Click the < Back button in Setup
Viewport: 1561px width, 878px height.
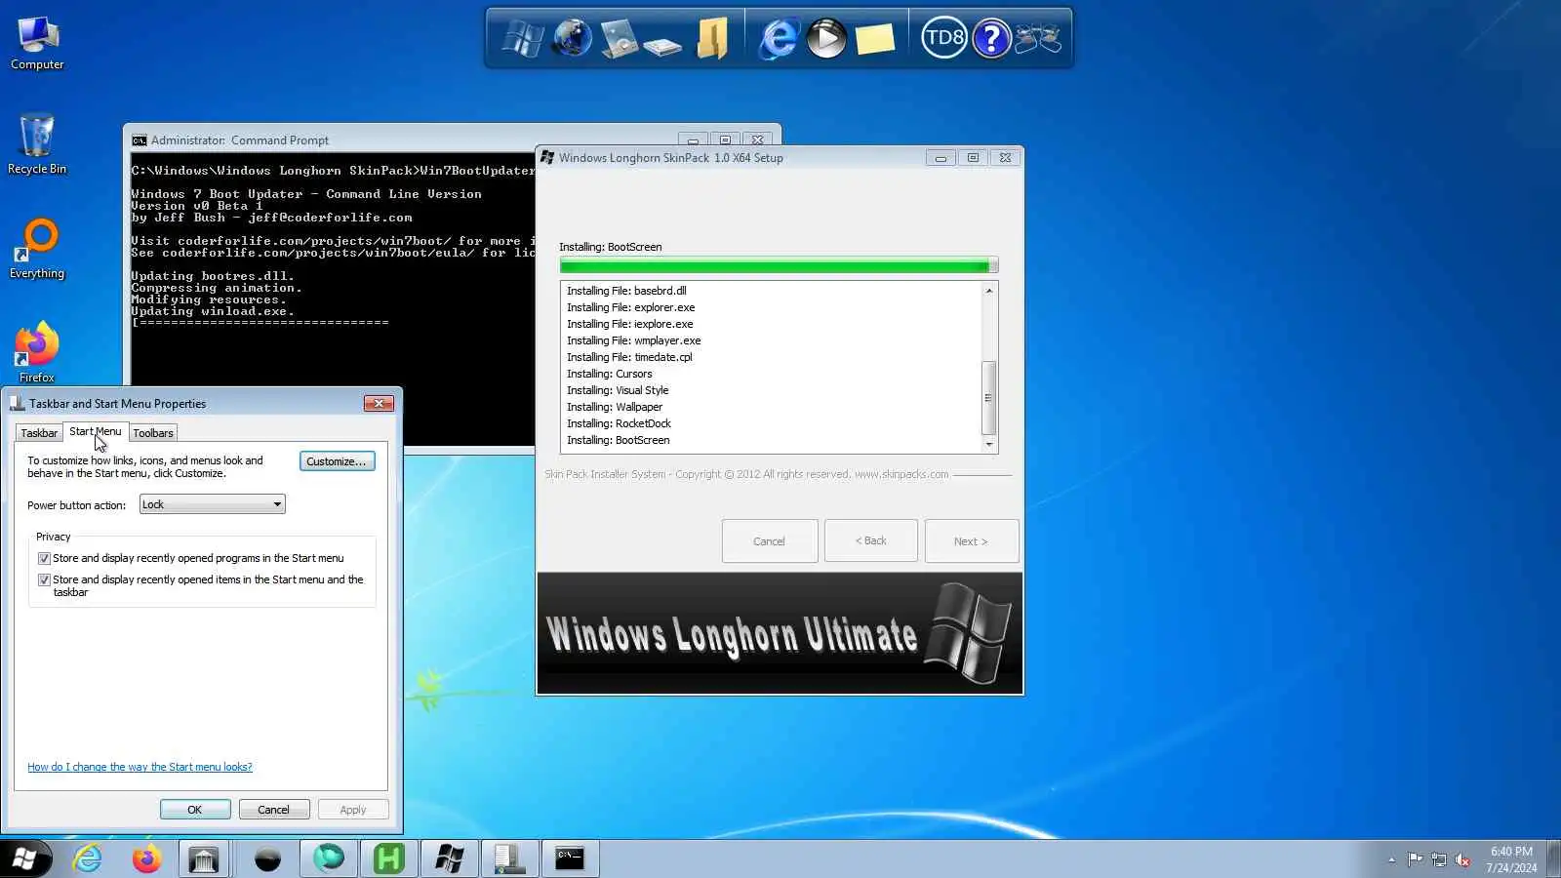[871, 541]
